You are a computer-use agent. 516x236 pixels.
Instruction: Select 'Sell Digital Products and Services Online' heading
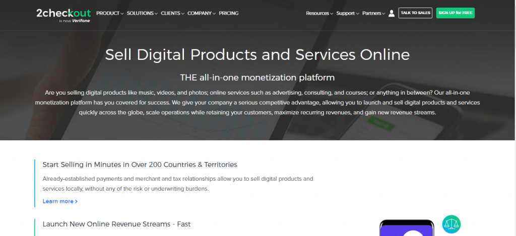tap(257, 54)
